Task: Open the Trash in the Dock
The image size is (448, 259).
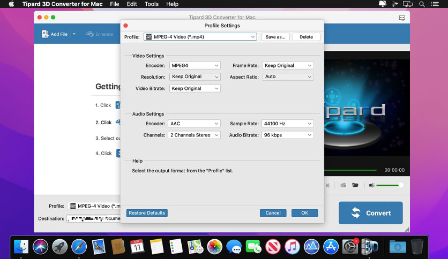Action: pos(417,247)
